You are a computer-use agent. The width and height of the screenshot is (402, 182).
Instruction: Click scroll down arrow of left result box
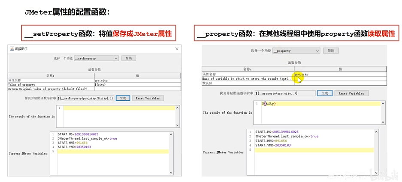pos(178,125)
